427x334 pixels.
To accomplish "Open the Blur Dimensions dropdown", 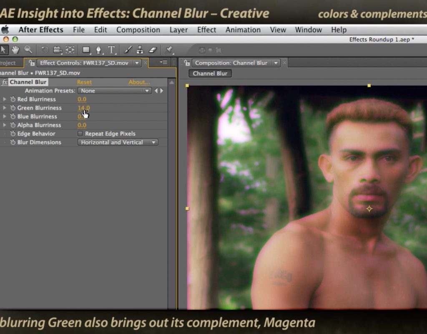I will pos(118,142).
